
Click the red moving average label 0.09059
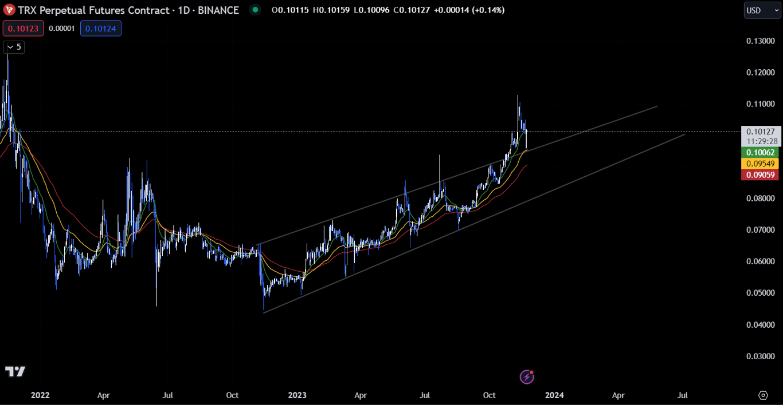761,174
